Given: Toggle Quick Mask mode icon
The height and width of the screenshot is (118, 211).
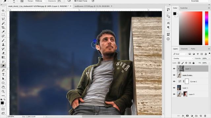Looking at the screenshot, I should [x=3, y=109].
